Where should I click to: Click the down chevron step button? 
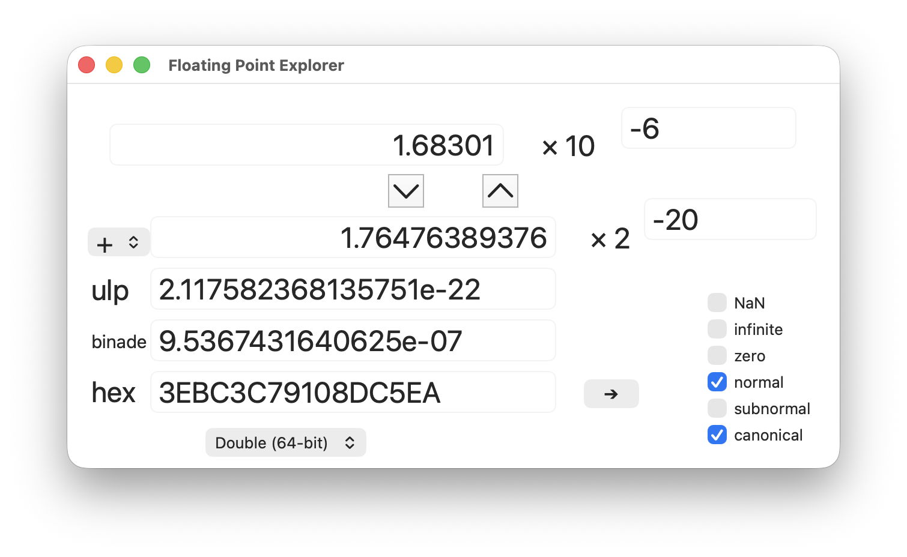(x=406, y=191)
